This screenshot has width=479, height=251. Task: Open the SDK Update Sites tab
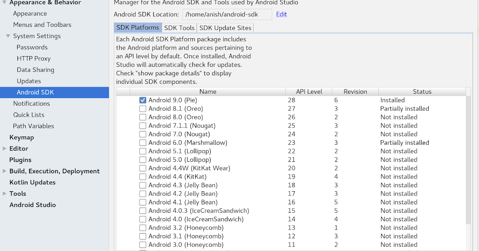226,28
